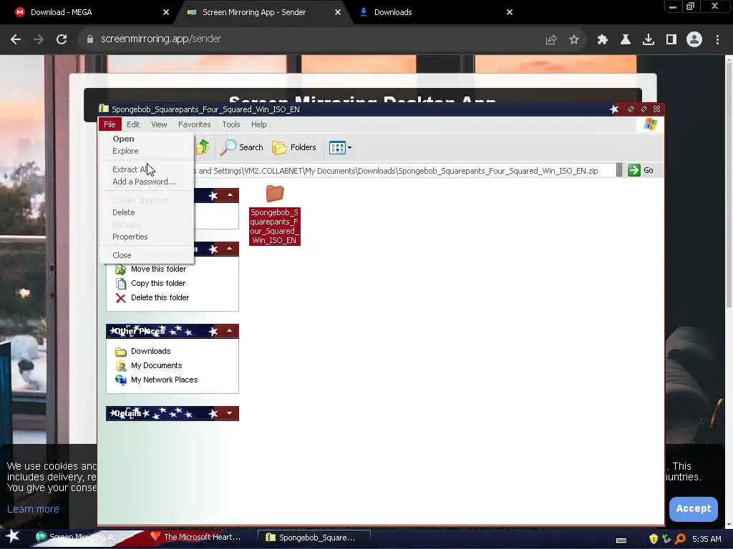Toggle Folders pane in toolbar
This screenshot has width=733, height=549.
pos(294,147)
